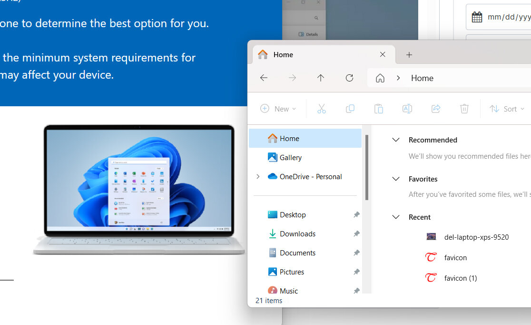Open Pictures in the sidebar
The width and height of the screenshot is (531, 325).
point(305,272)
